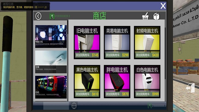
Task: Open the shopping basket cart icon
Action: coord(145,16)
